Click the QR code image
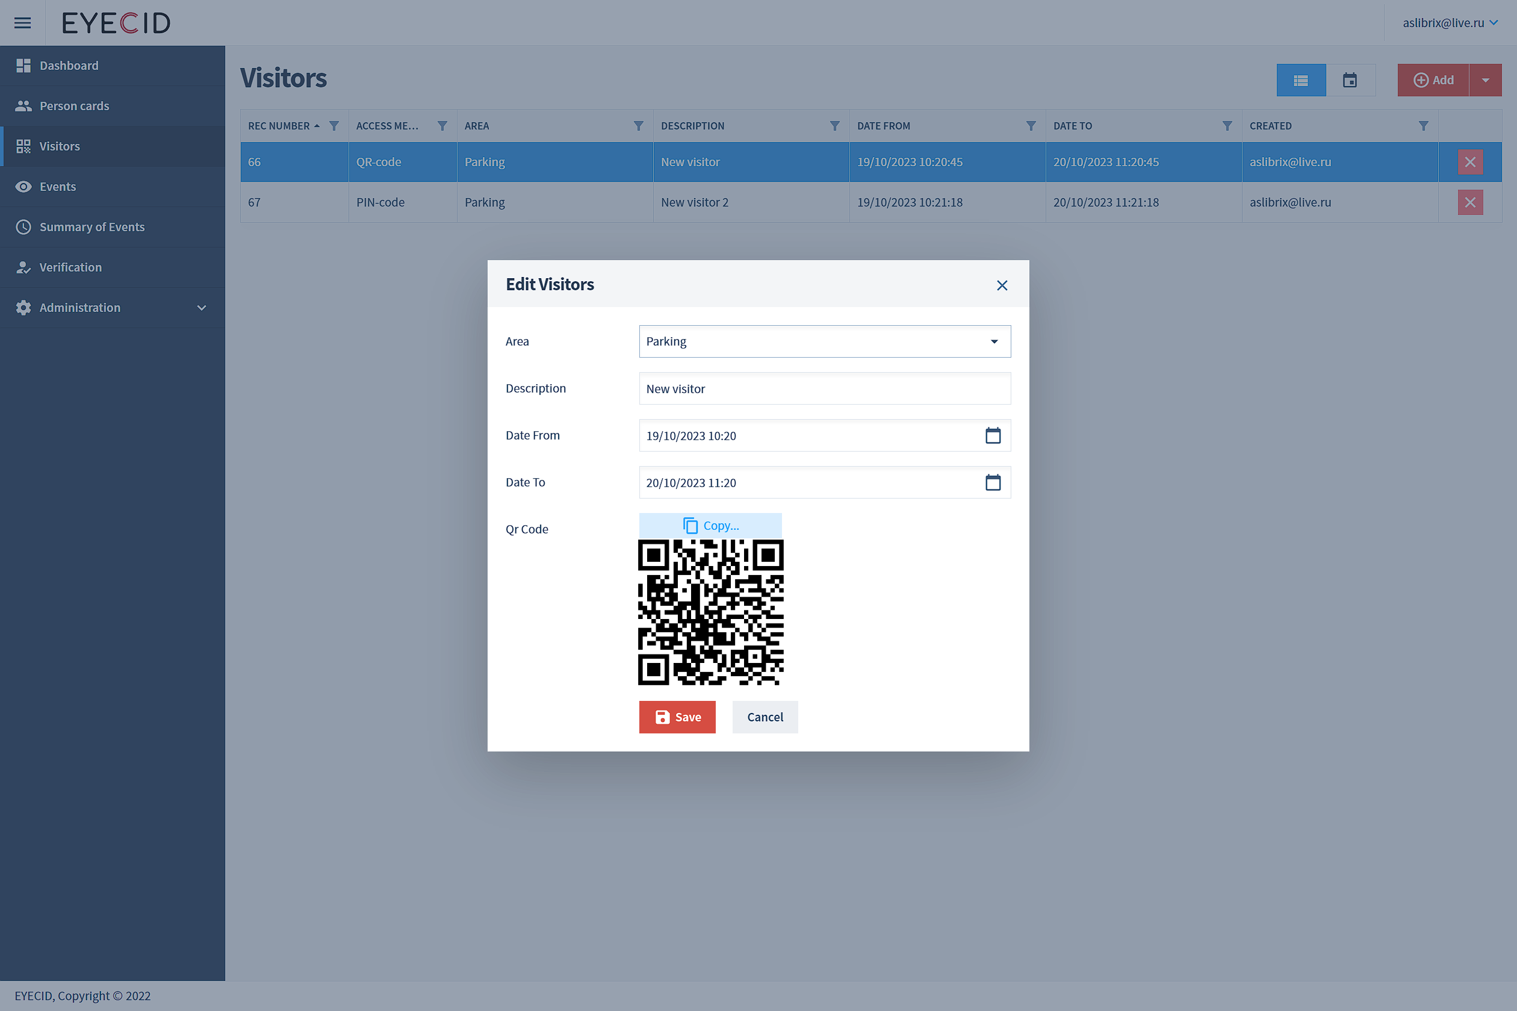The width and height of the screenshot is (1517, 1011). [710, 612]
